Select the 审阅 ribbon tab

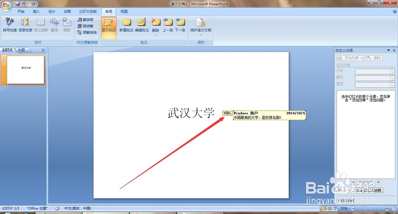click(x=109, y=12)
